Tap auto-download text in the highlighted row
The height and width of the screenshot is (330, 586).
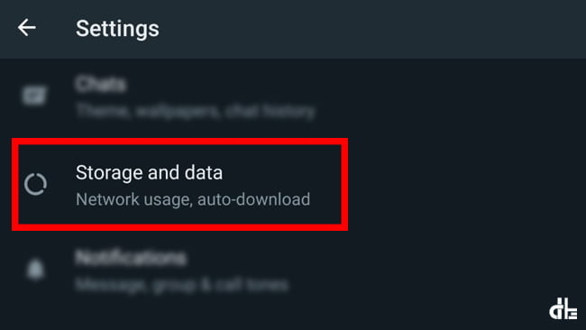click(x=253, y=199)
